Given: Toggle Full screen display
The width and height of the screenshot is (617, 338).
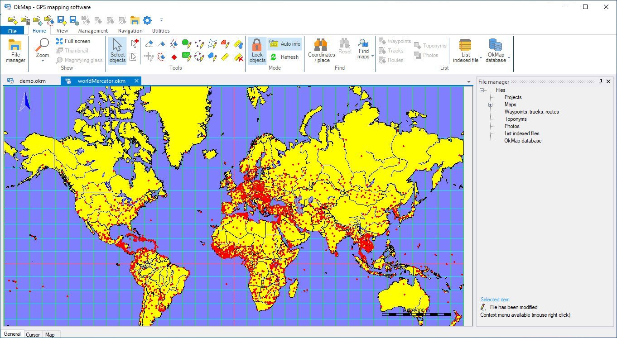Looking at the screenshot, I should coord(75,41).
